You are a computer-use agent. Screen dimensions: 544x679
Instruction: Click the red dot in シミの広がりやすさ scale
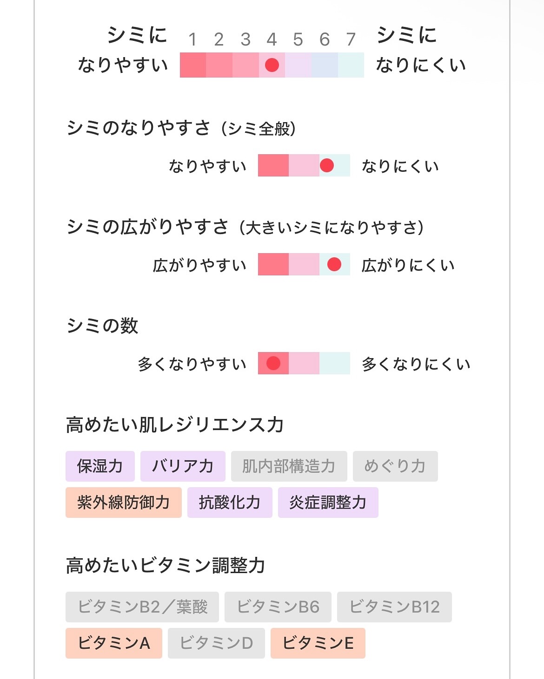tap(334, 264)
